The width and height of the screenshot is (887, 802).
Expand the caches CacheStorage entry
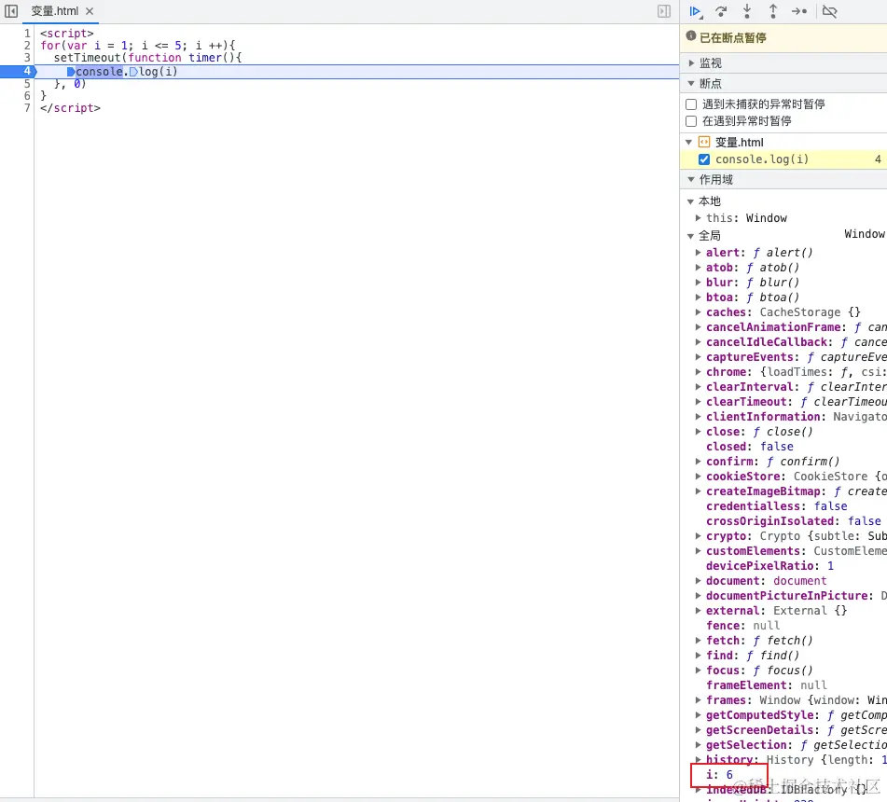(698, 312)
